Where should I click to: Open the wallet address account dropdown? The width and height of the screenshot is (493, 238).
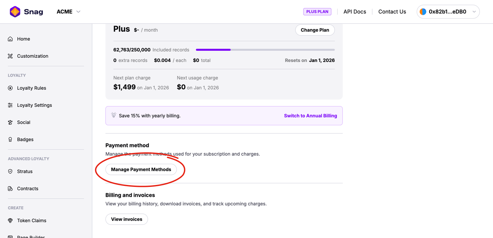[x=474, y=12]
